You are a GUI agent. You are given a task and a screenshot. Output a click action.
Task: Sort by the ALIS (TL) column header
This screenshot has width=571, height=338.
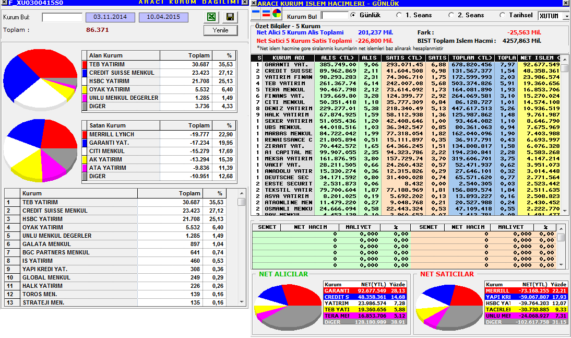(x=337, y=57)
